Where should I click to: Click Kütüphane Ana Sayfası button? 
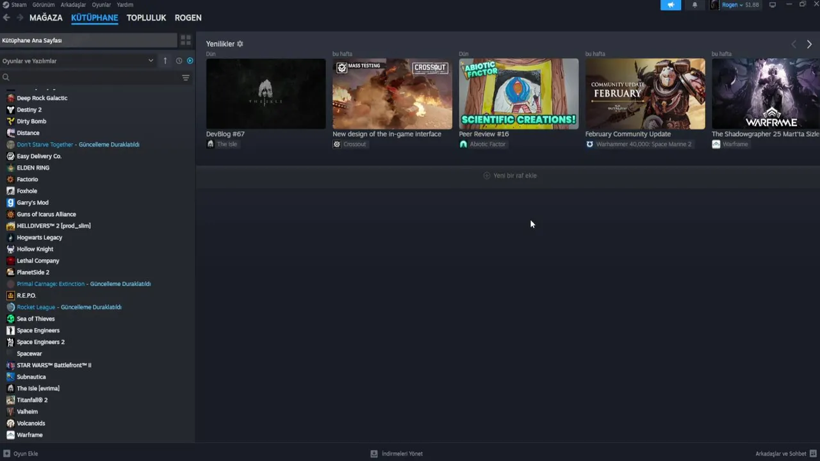(x=88, y=40)
